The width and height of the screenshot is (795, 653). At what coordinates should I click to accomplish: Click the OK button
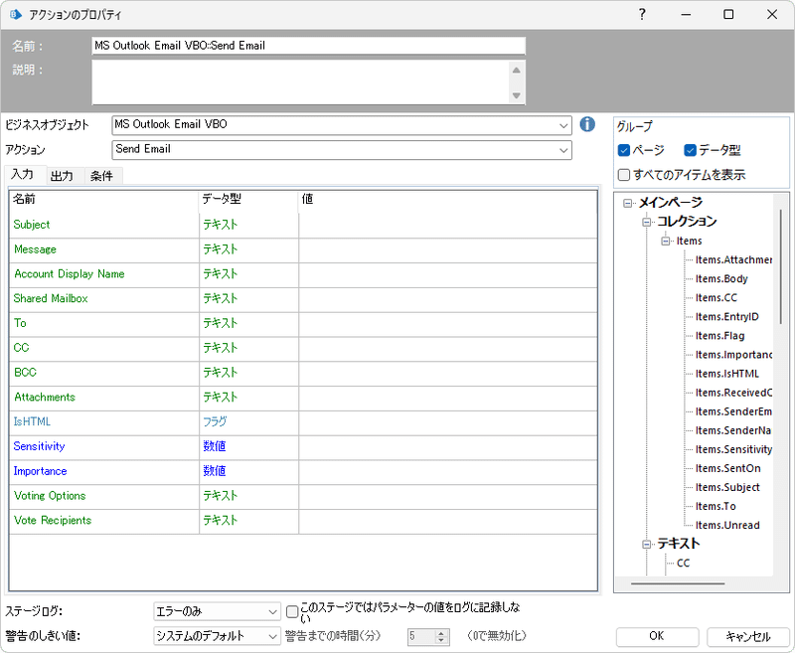point(657,636)
